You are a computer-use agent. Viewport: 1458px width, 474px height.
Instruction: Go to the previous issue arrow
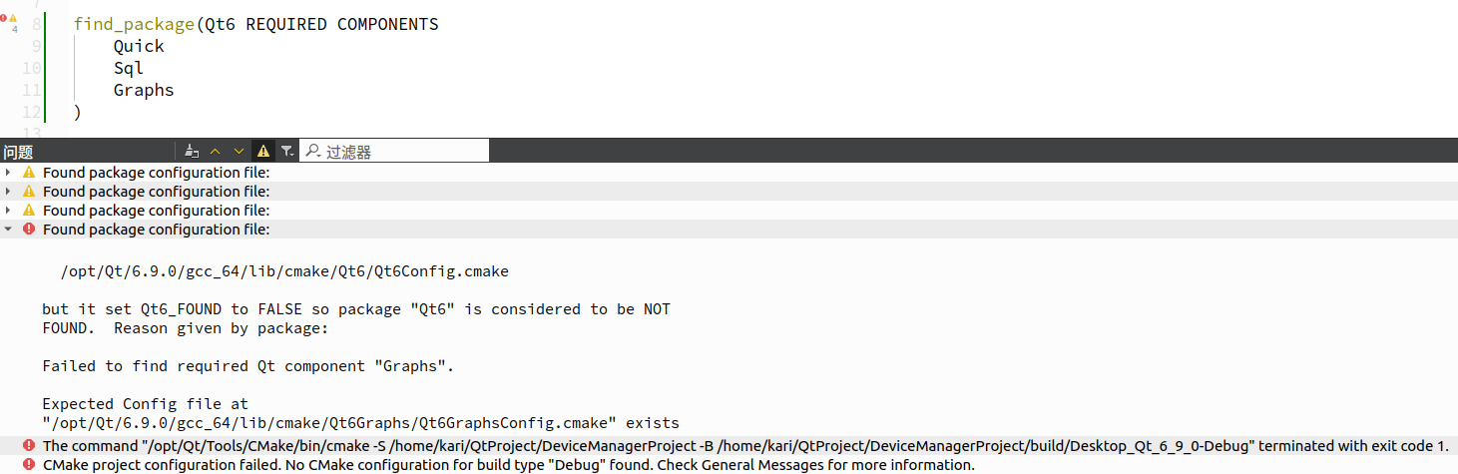click(x=216, y=151)
